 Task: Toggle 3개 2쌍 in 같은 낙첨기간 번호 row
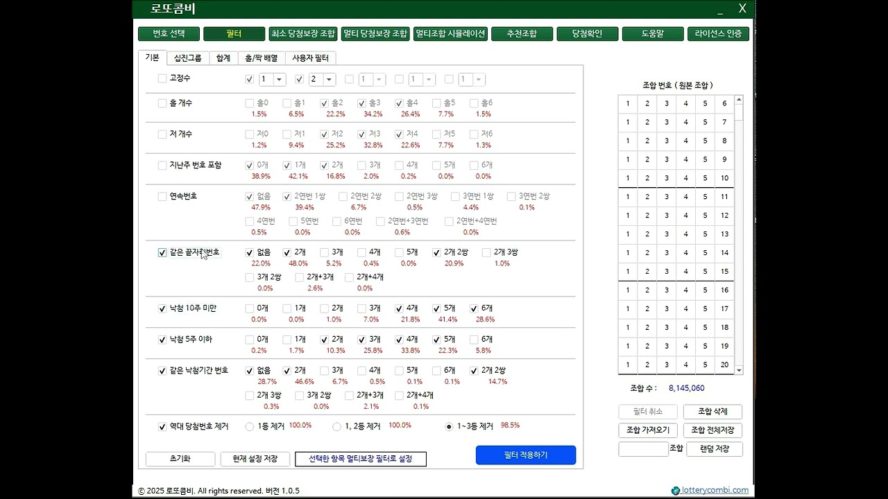299,396
